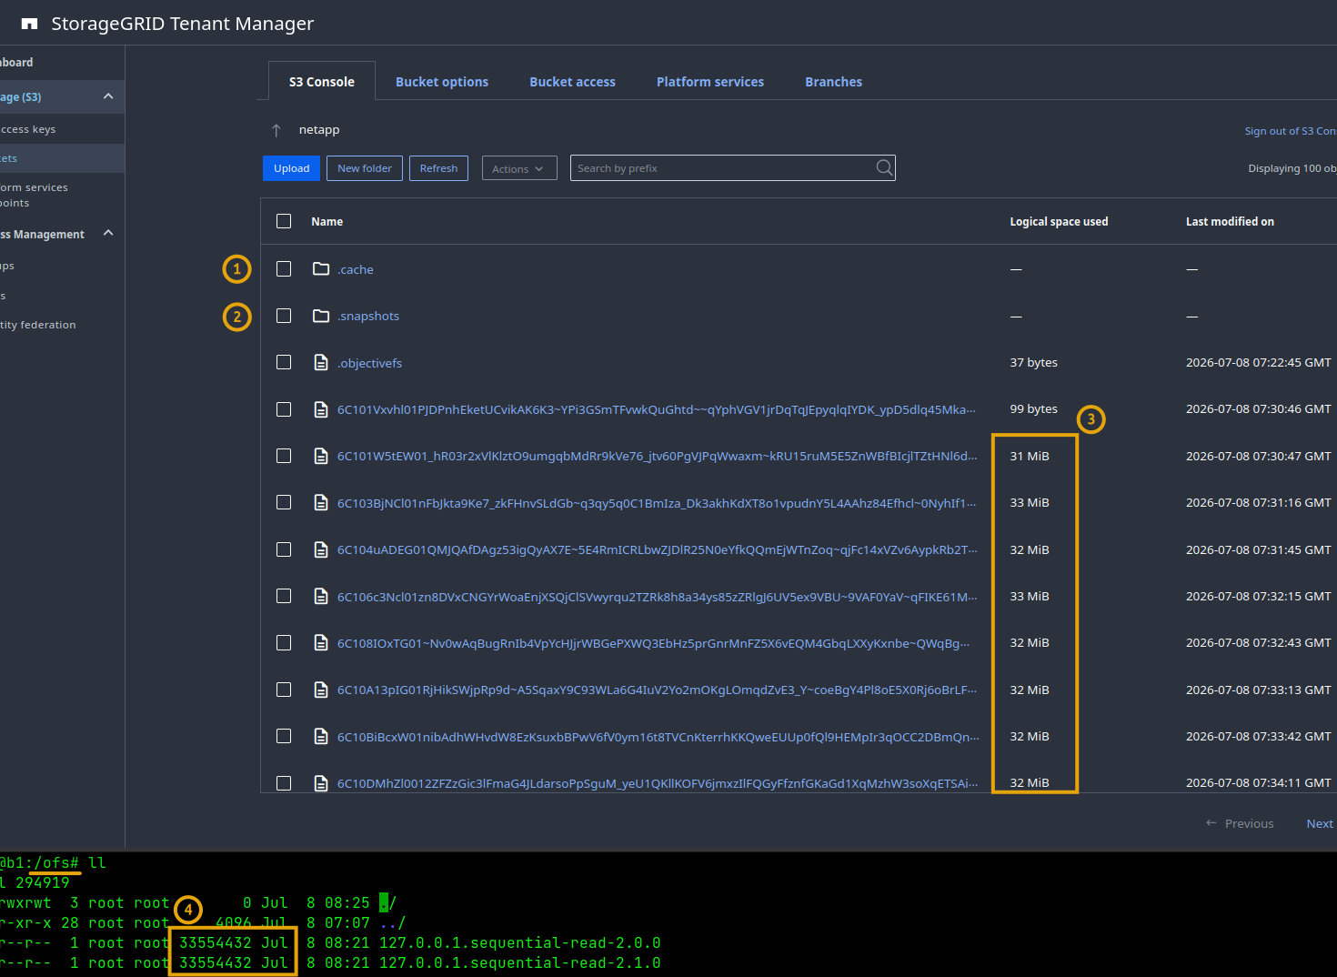Viewport: 1337px width, 977px height.
Task: Click the file icon of the 6C108IOxTG01 object
Action: (x=321, y=642)
